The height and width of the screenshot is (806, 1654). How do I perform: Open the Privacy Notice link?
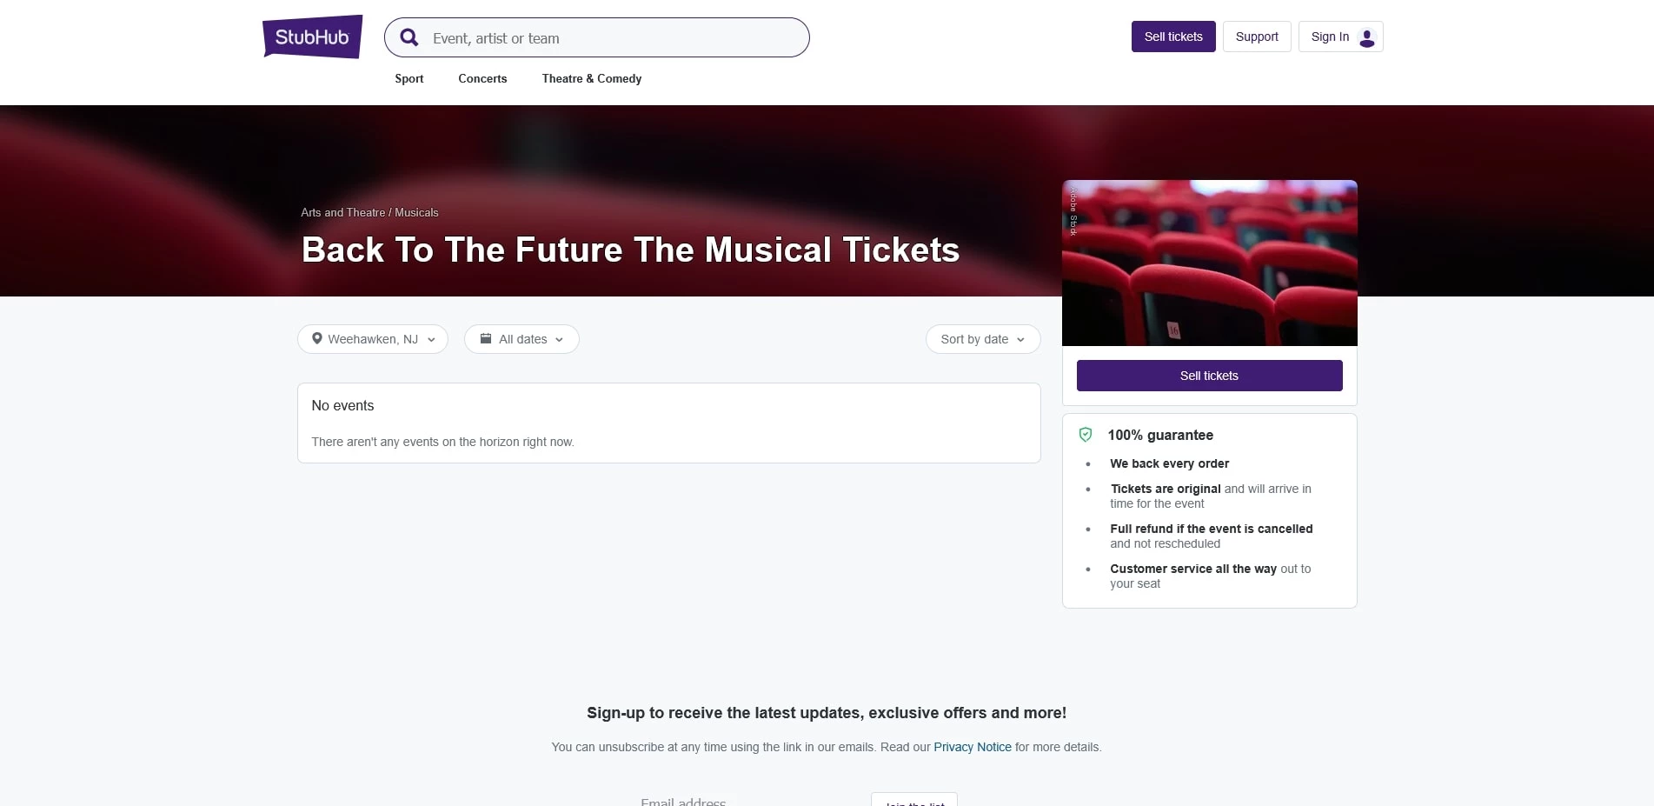click(972, 746)
